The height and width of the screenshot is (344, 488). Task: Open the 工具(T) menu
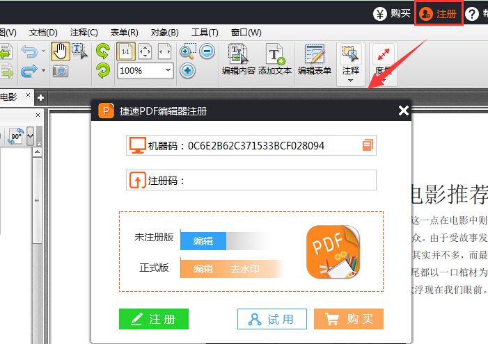205,33
